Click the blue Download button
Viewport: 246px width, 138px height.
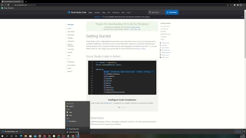click(x=172, y=12)
